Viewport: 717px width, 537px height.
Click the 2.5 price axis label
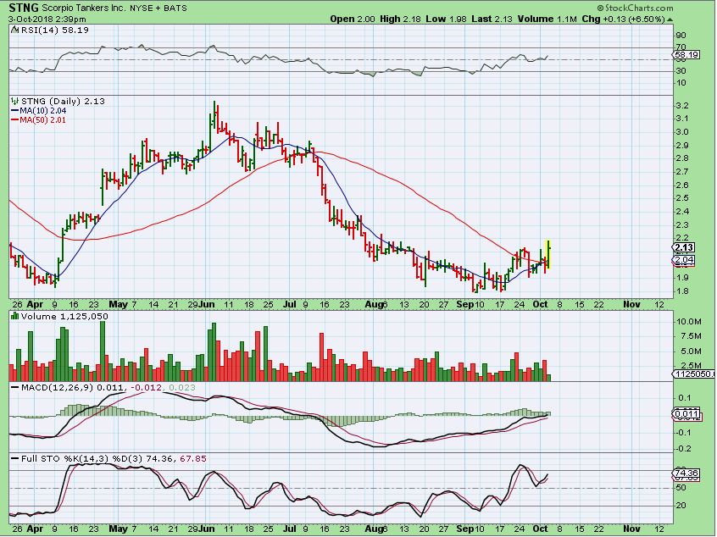(681, 198)
